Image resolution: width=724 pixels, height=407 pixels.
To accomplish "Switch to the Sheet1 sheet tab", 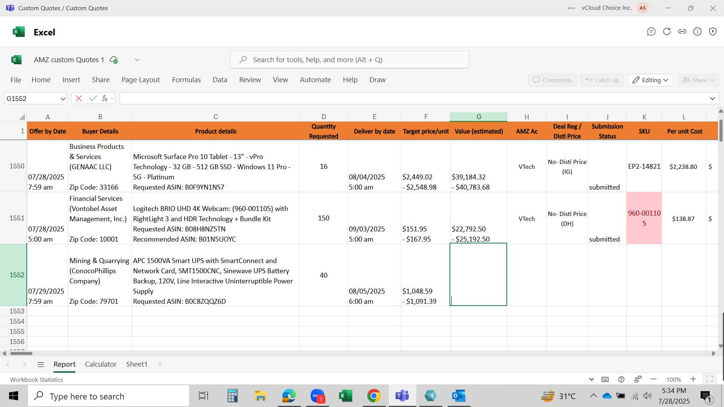I will (137, 364).
